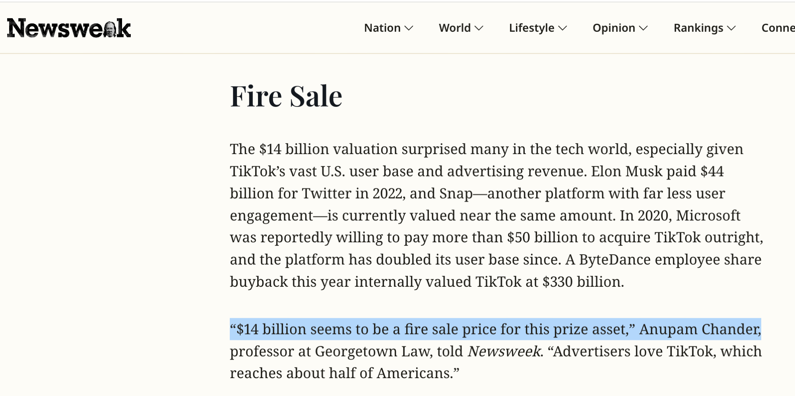Image resolution: width=795 pixels, height=396 pixels.
Task: Open the Nation menu label
Action: 382,28
